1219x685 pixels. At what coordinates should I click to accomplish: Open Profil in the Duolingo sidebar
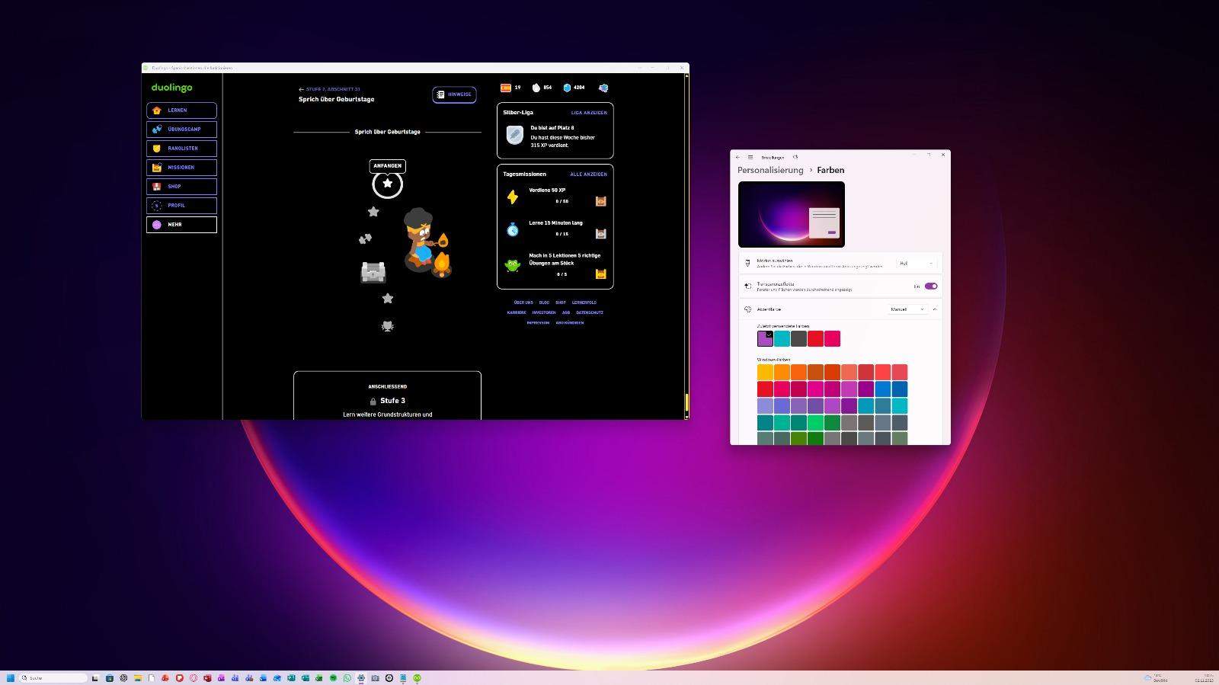point(181,206)
